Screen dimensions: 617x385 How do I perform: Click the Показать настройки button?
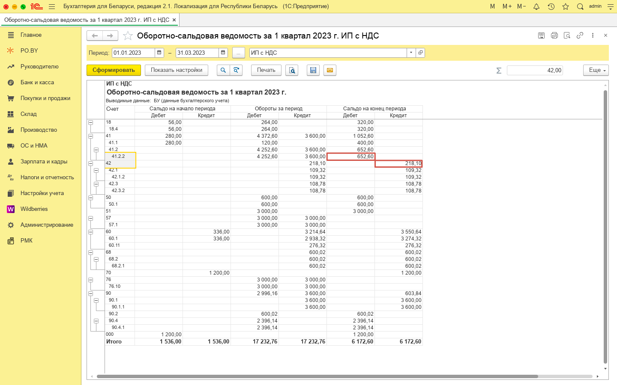176,70
